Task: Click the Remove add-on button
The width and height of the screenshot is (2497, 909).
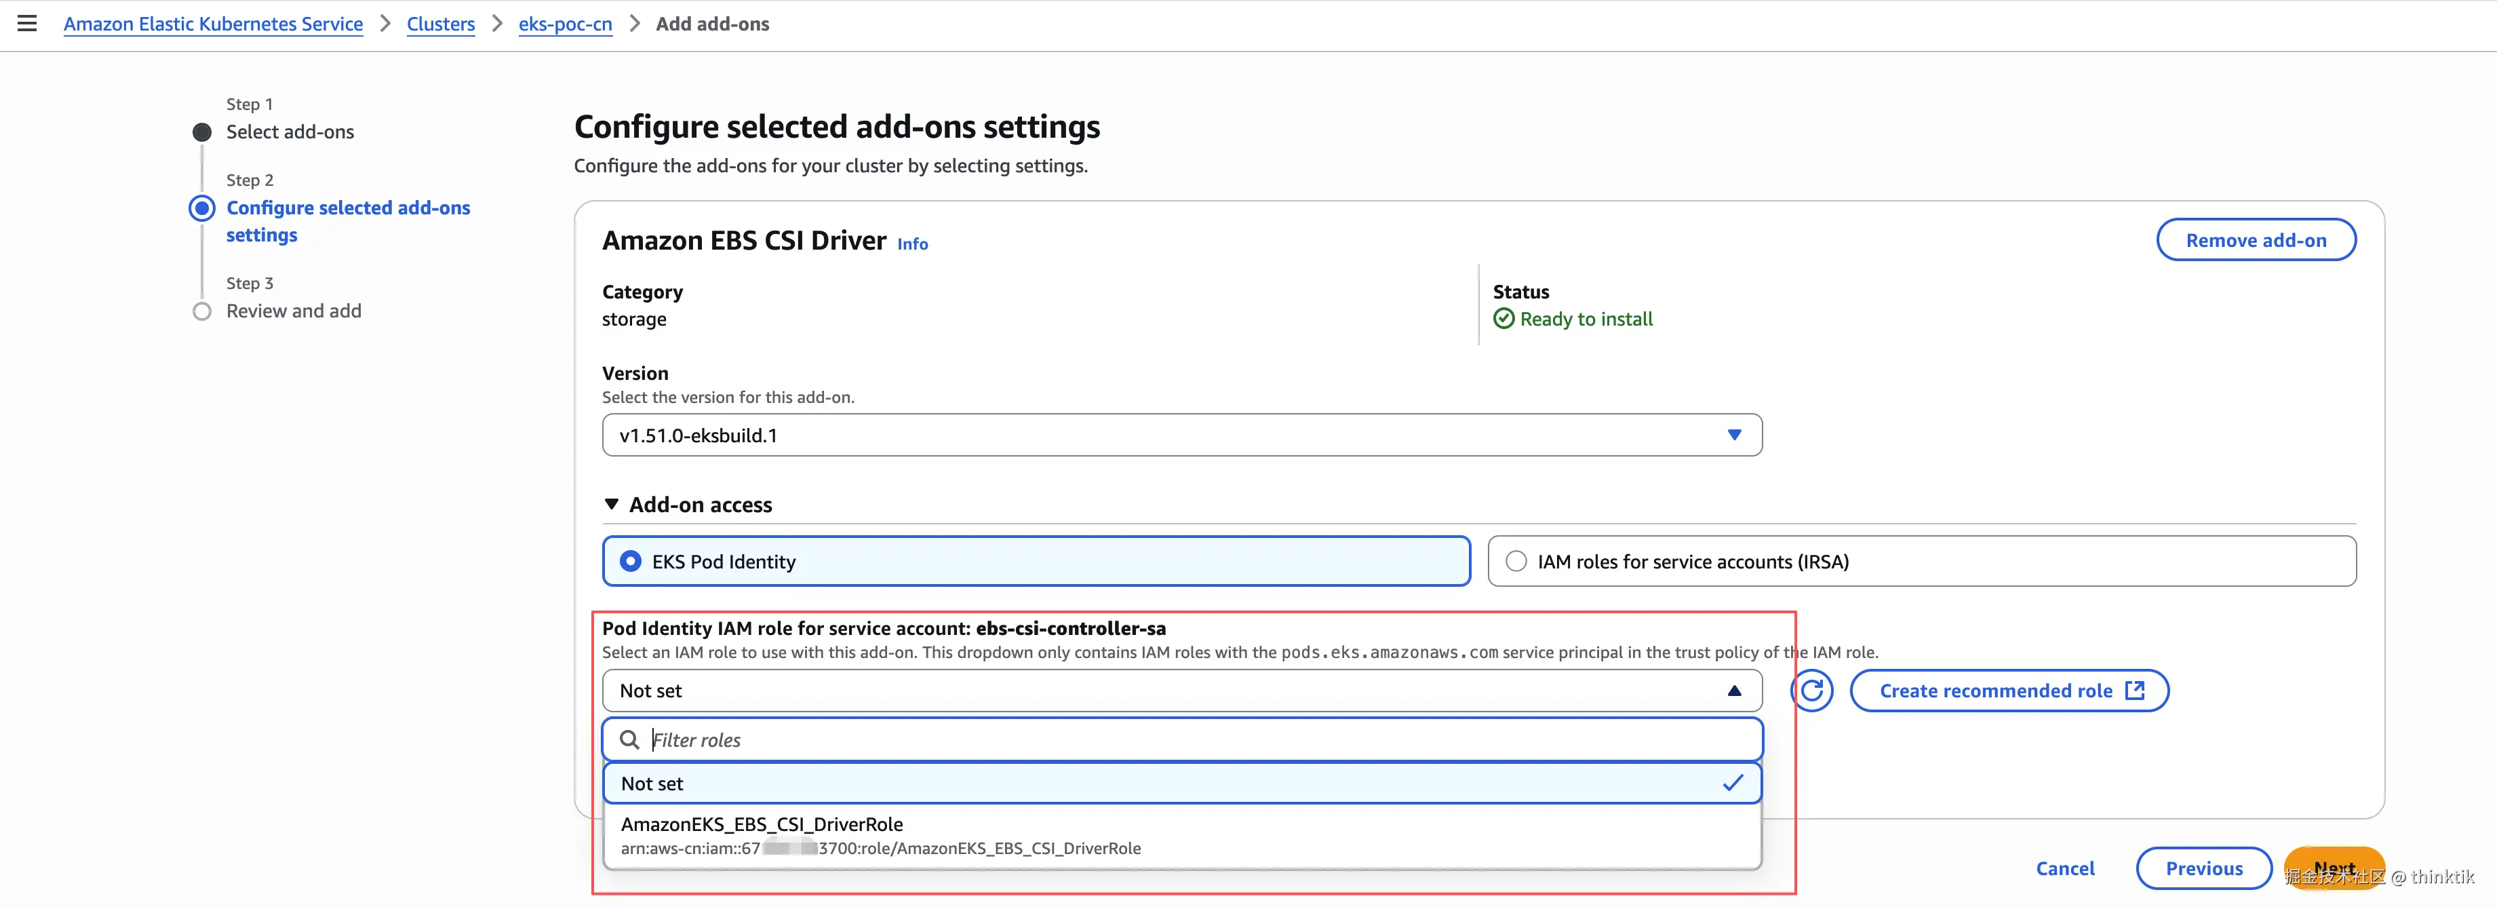Action: [x=2256, y=241]
